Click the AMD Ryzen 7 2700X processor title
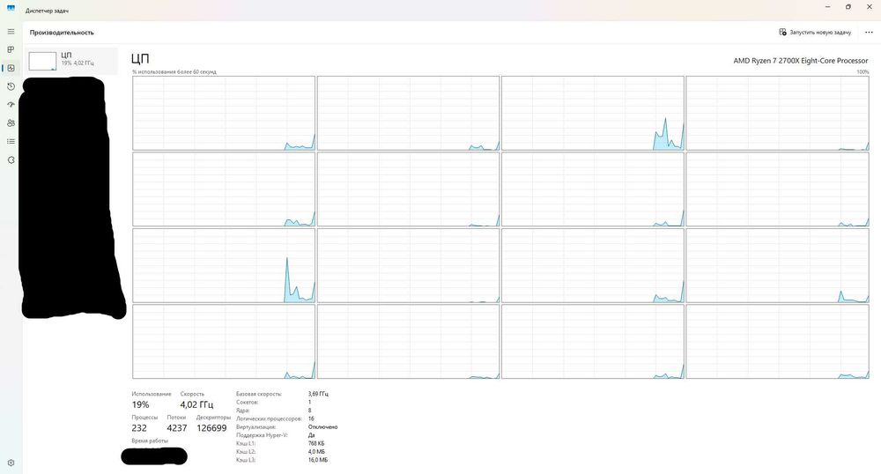The image size is (881, 474). pos(801,61)
